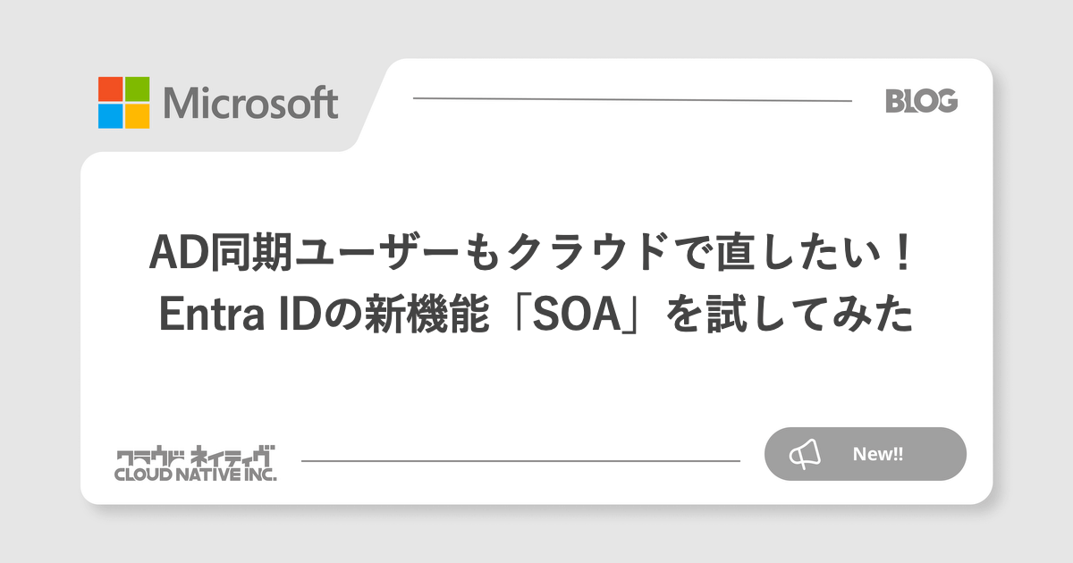Click the CLOUD NATIVE INC. text
This screenshot has height=563, width=1073.
[x=196, y=475]
